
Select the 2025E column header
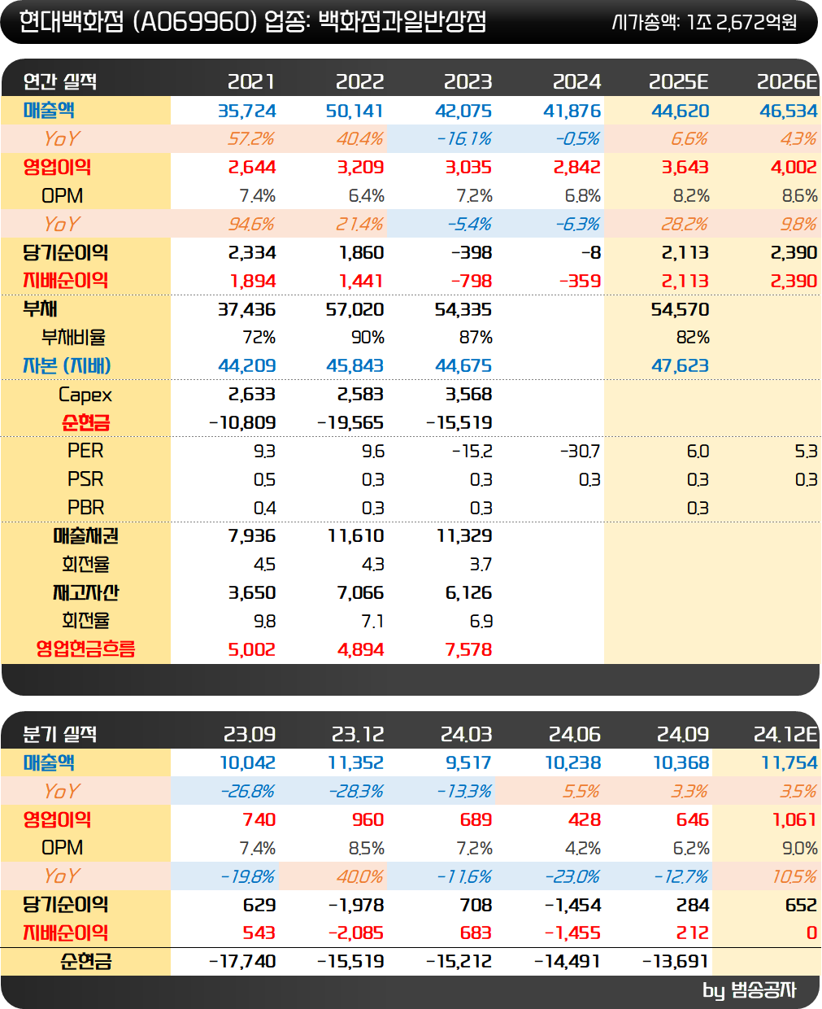point(678,81)
